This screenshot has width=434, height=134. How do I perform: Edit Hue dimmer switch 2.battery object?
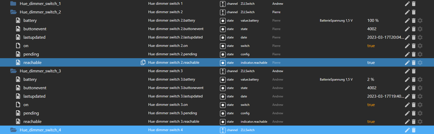click(407, 21)
